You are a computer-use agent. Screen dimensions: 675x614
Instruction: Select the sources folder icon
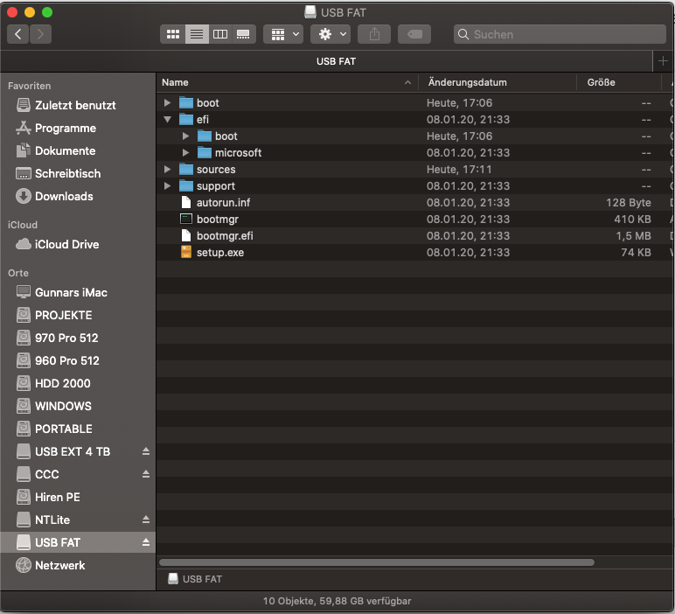(186, 169)
